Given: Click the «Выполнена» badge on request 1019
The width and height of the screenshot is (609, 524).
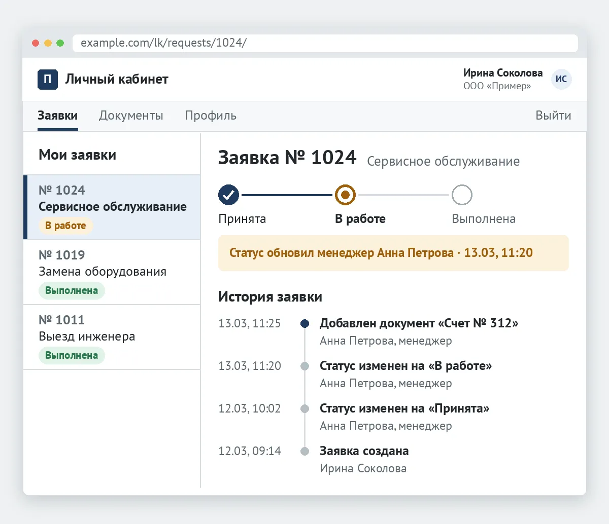Looking at the screenshot, I should [72, 290].
